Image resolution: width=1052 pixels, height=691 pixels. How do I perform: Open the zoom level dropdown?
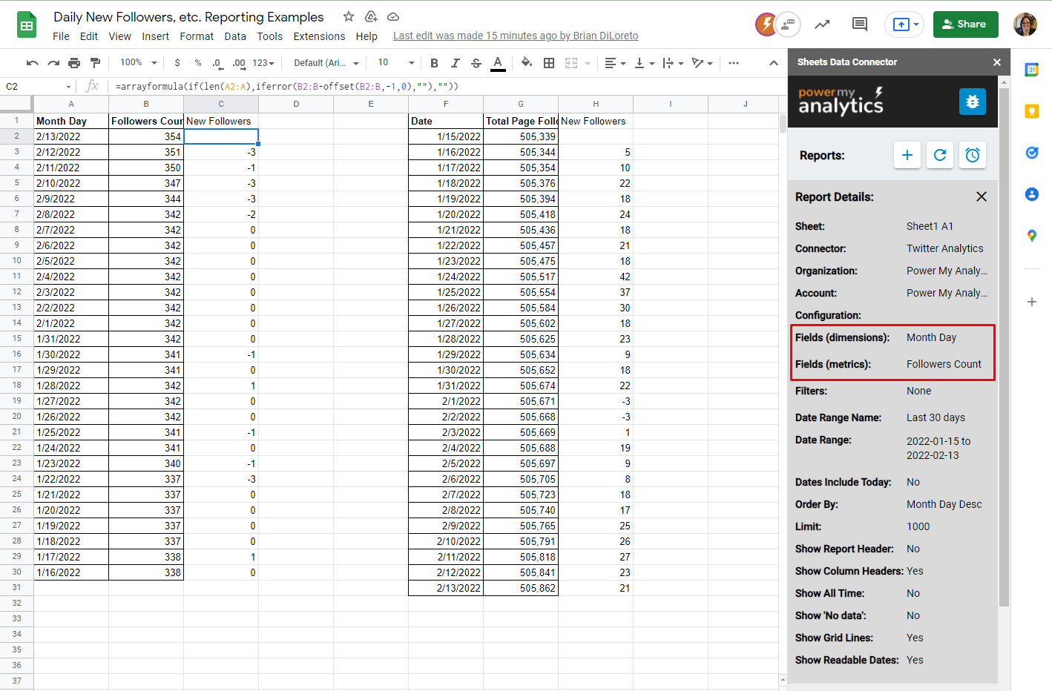point(139,63)
